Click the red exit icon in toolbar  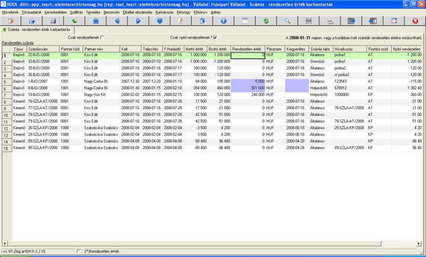point(415,21)
